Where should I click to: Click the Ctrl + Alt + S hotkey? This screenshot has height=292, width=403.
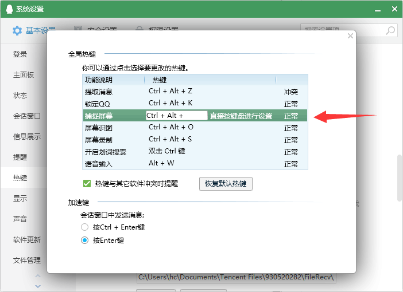tap(170, 139)
